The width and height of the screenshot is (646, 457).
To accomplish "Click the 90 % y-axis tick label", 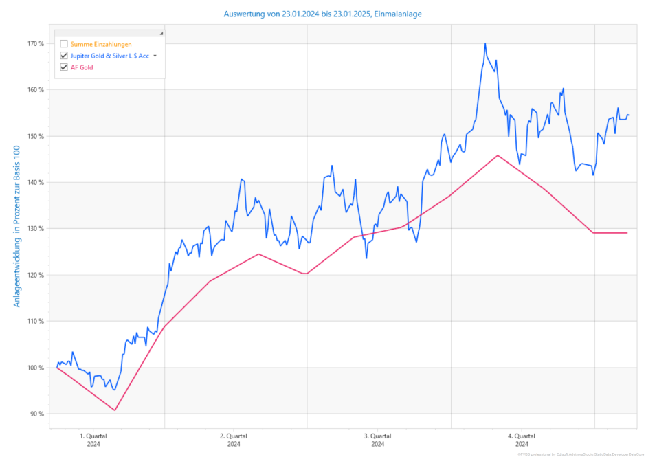I will click(36, 414).
